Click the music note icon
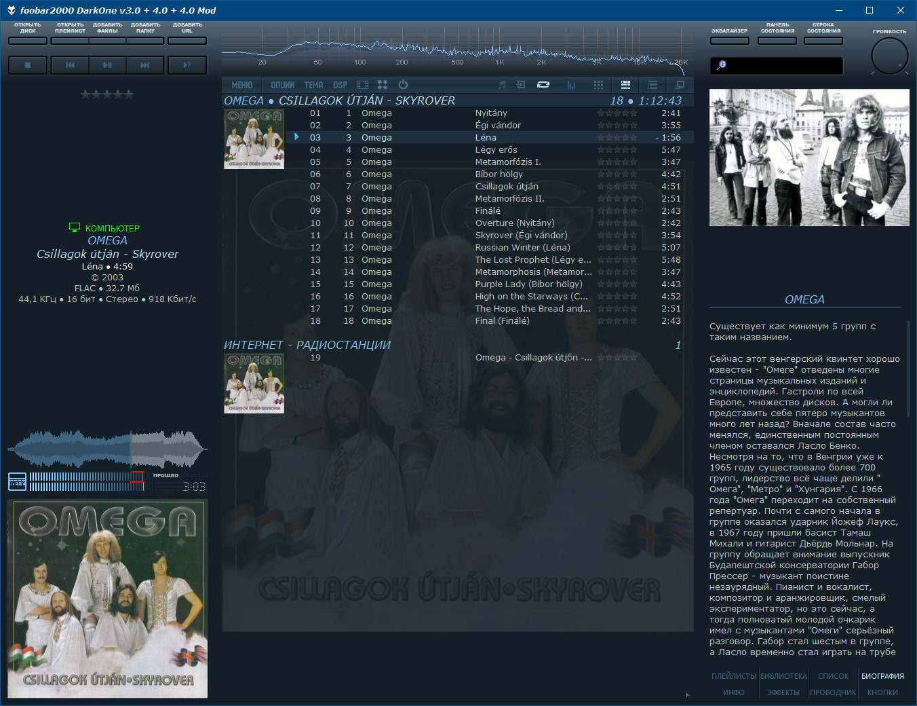Screen dimensions: 917x706 coord(502,85)
